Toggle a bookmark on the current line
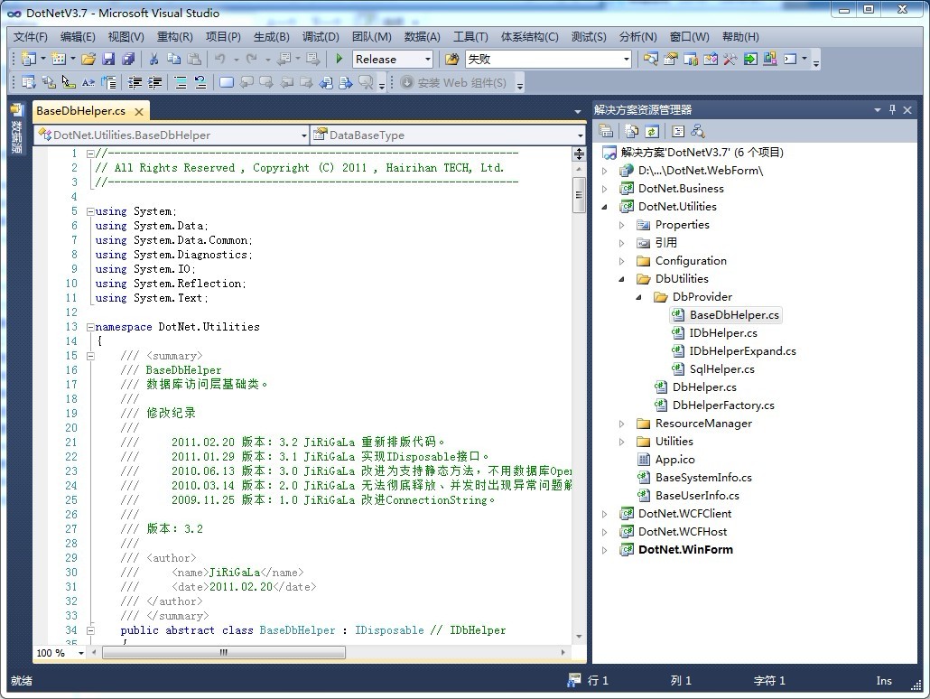Image resolution: width=930 pixels, height=699 pixels. [x=226, y=82]
